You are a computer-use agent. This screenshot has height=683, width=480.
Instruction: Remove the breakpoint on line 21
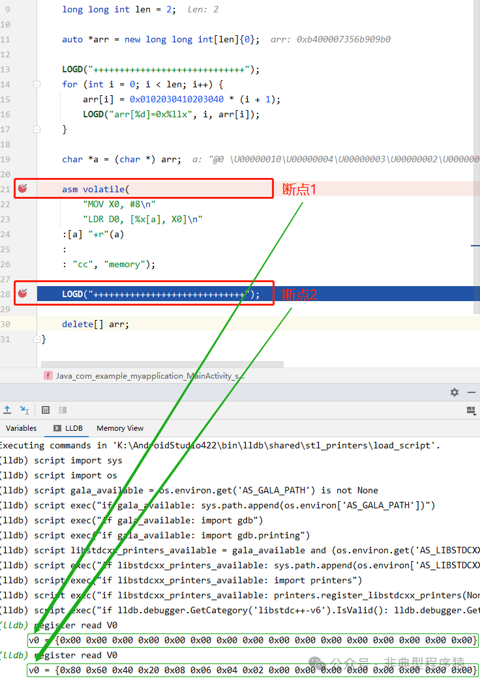click(23, 188)
